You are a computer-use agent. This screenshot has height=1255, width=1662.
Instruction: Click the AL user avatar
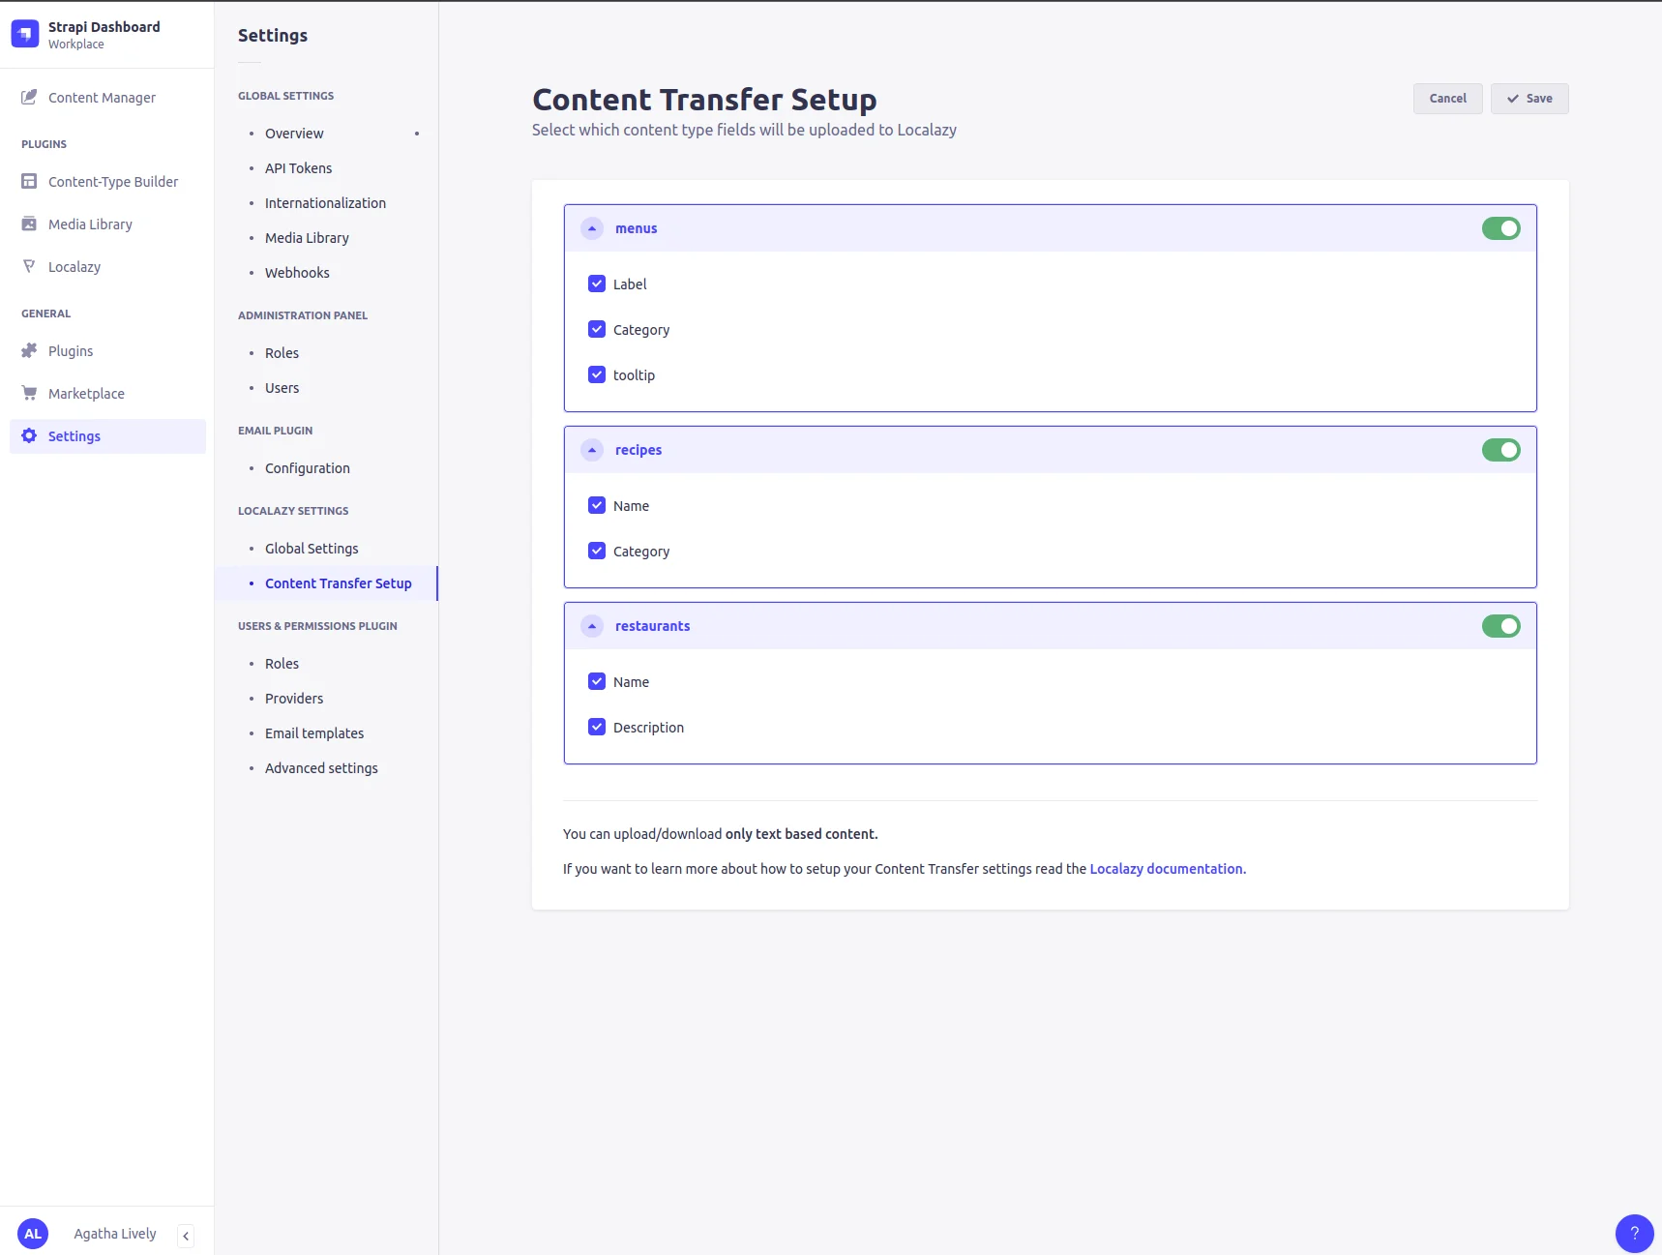click(x=33, y=1234)
